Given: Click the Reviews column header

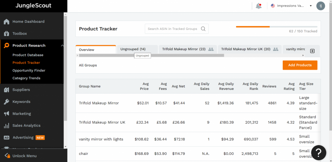Looking at the screenshot, I should (x=269, y=86).
